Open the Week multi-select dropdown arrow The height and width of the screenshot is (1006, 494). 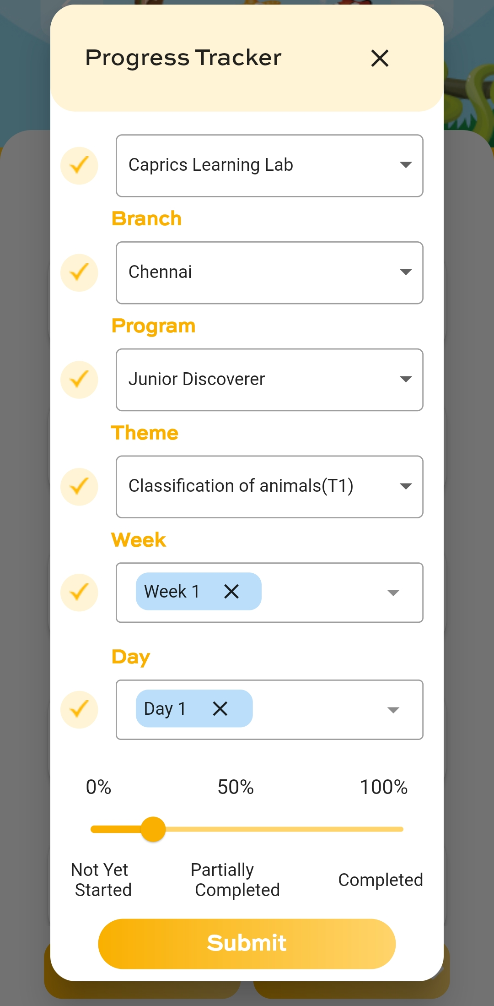393,593
